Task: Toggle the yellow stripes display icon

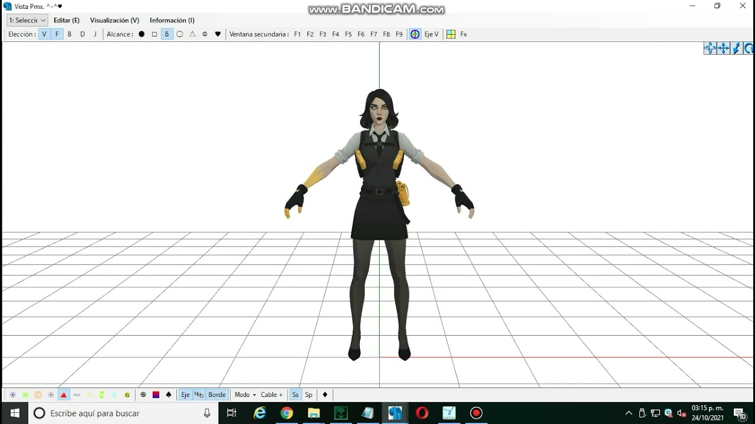Action: (89, 395)
